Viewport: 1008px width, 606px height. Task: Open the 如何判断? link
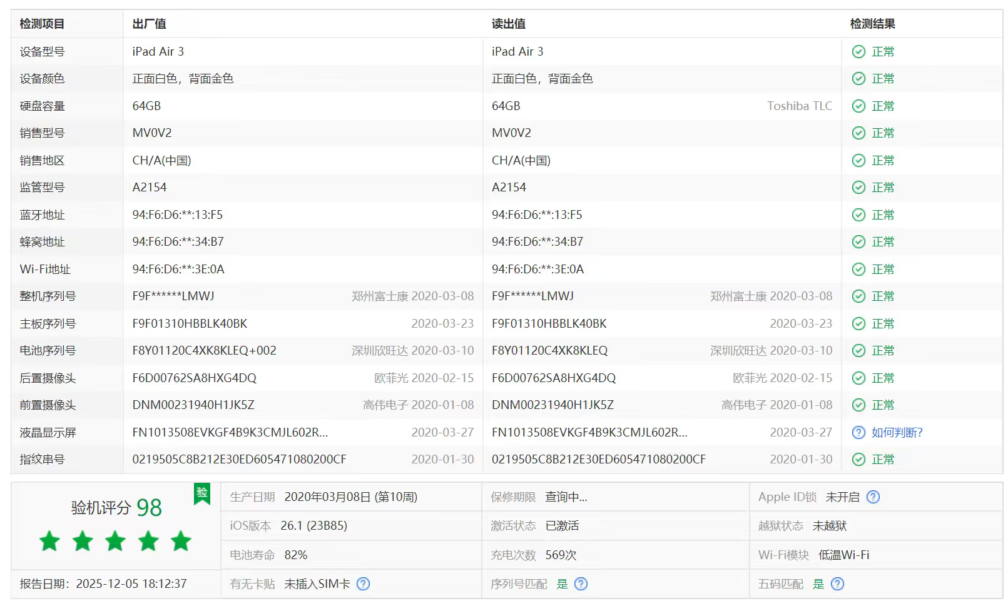897,433
